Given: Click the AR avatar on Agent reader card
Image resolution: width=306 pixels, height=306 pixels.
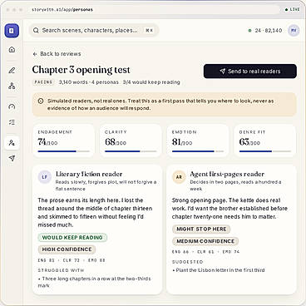Looking at the screenshot, I should pos(179,177).
